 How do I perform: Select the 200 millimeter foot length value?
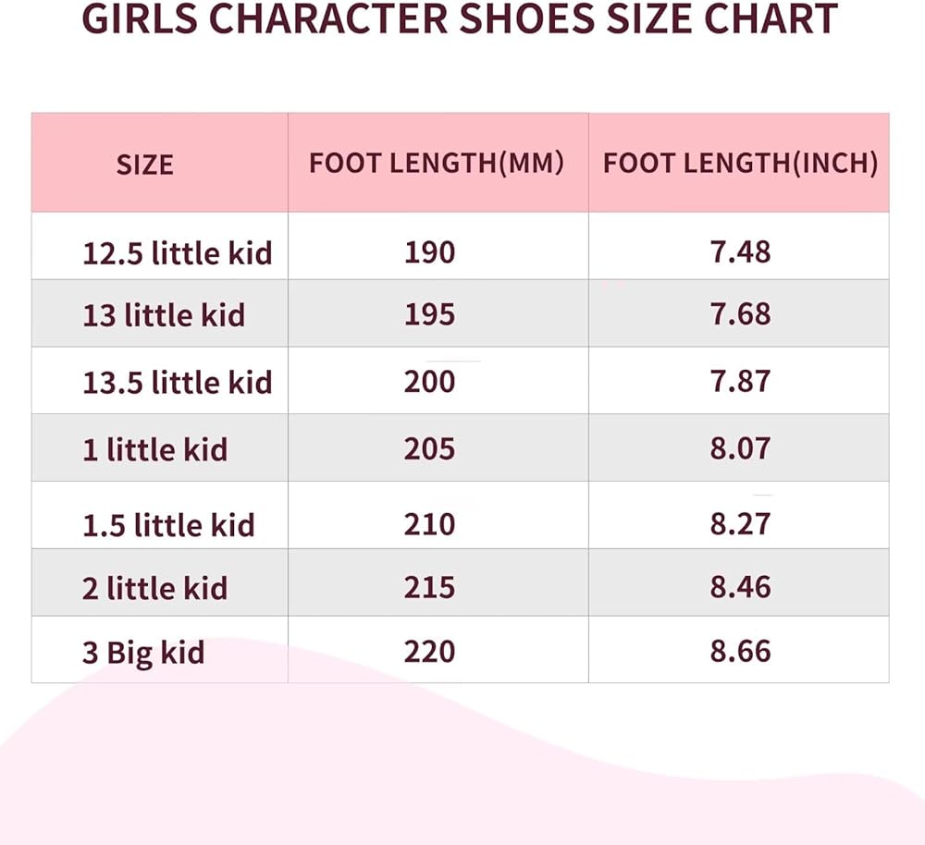(x=429, y=381)
